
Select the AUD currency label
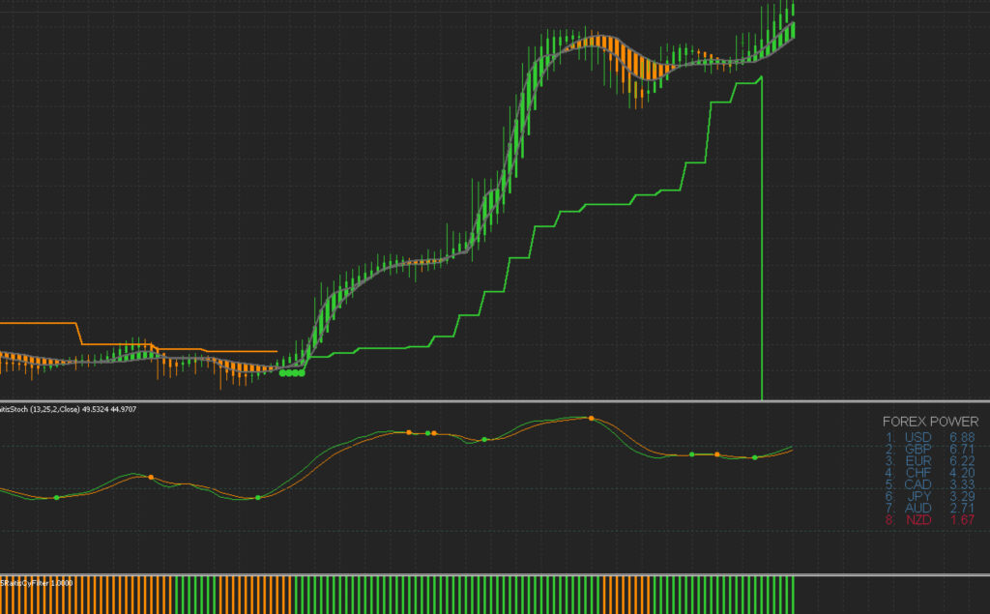pos(918,508)
